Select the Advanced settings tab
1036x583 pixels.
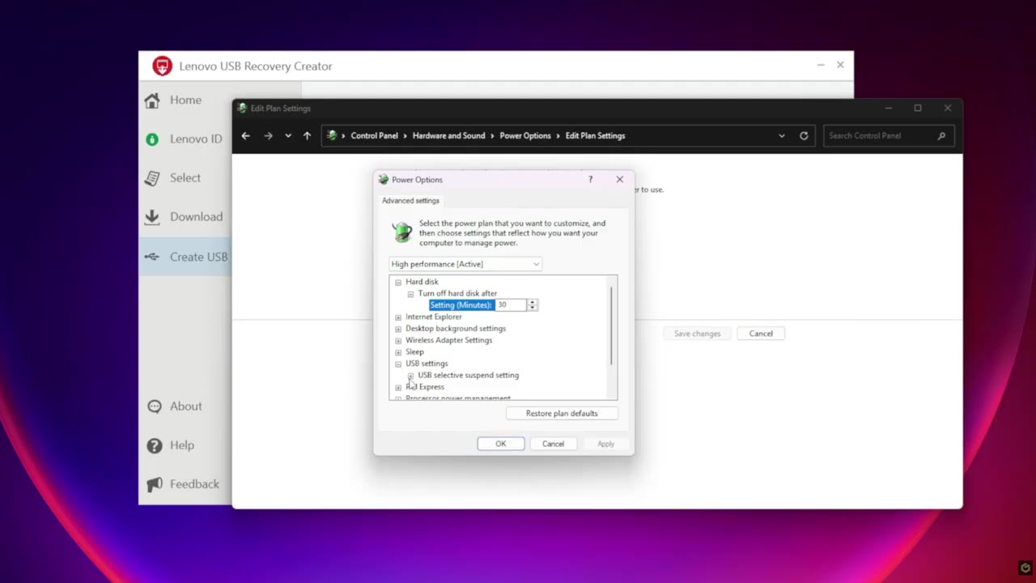click(410, 201)
